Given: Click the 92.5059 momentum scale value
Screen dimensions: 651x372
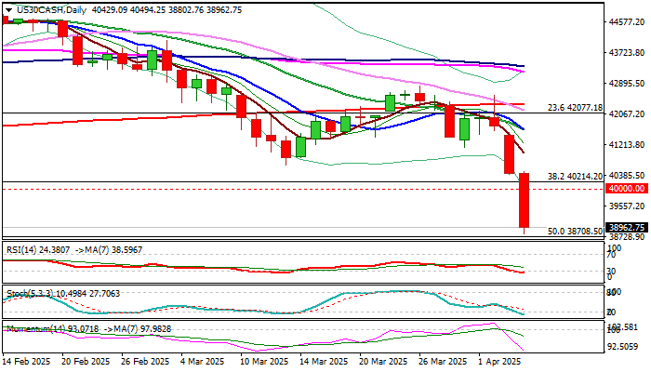Looking at the screenshot, I should pos(628,346).
